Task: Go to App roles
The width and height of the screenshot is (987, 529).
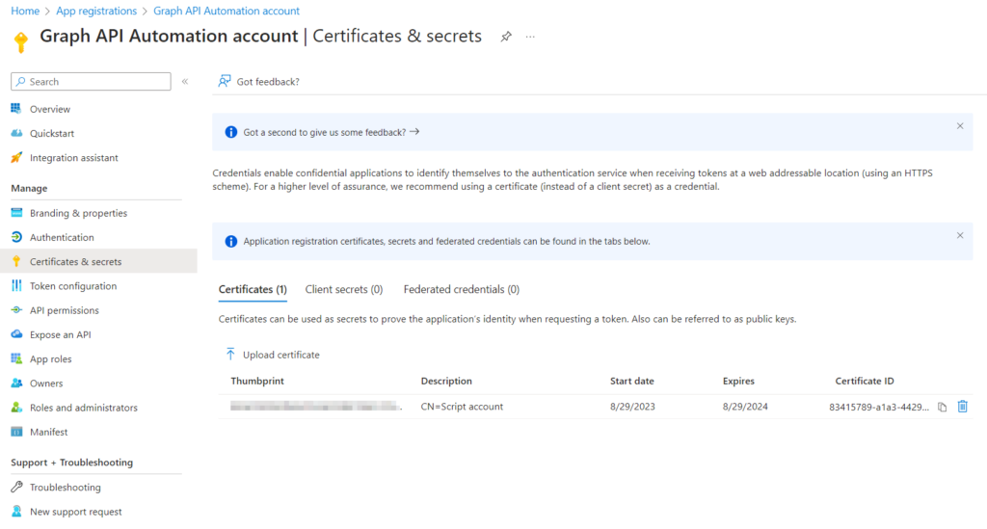Action: (x=50, y=359)
